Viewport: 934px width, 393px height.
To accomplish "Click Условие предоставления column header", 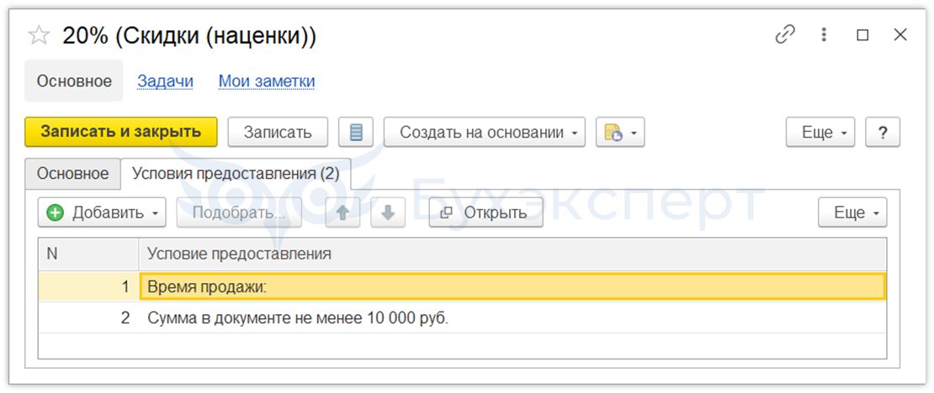I will (512, 254).
